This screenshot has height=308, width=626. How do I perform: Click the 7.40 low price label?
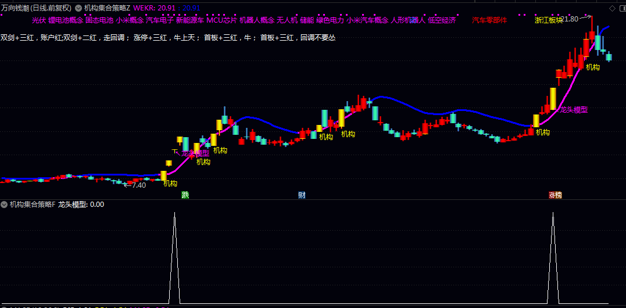click(x=138, y=185)
